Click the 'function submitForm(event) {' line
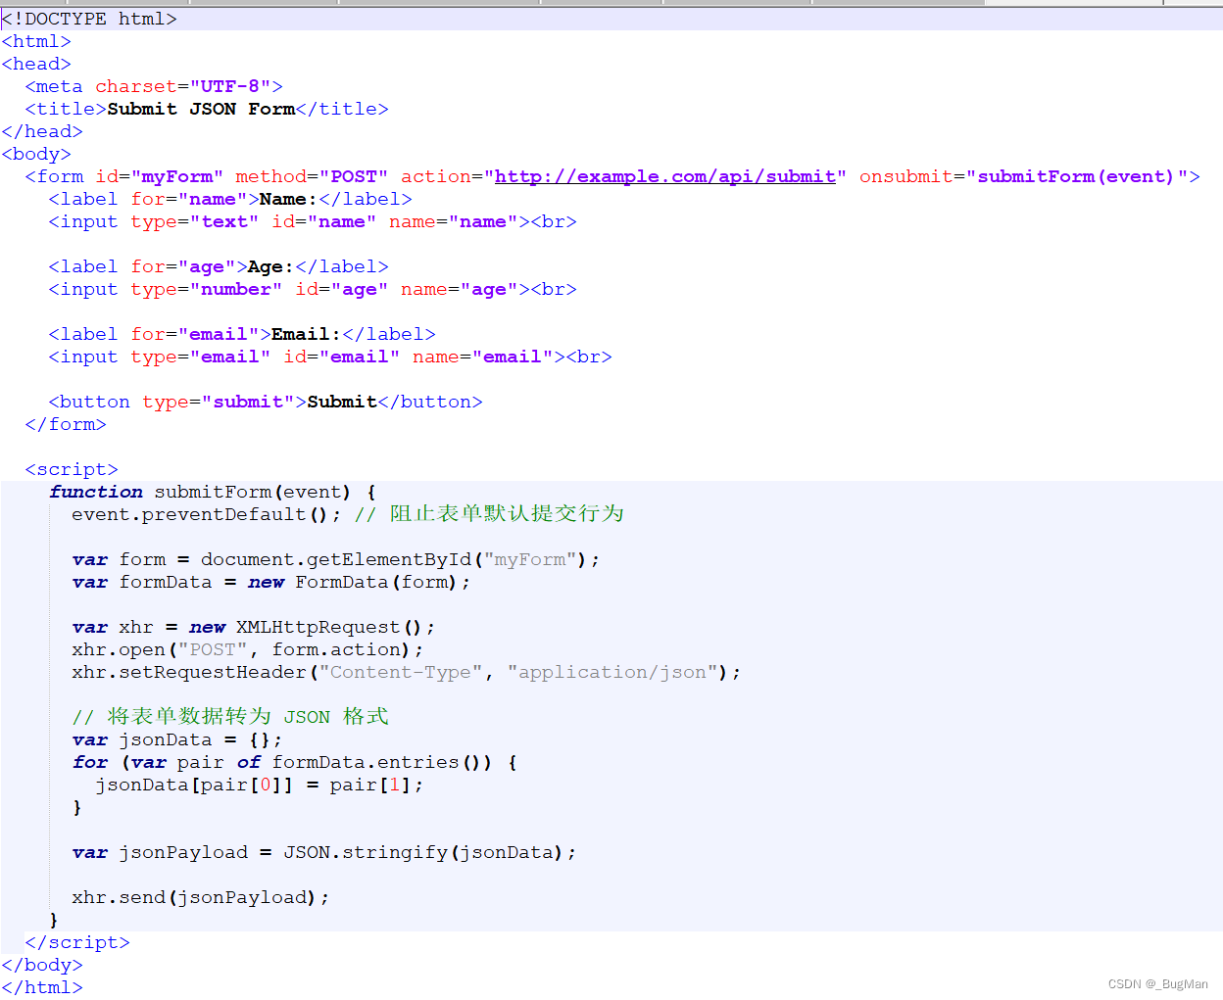This screenshot has width=1223, height=1000. tap(213, 492)
